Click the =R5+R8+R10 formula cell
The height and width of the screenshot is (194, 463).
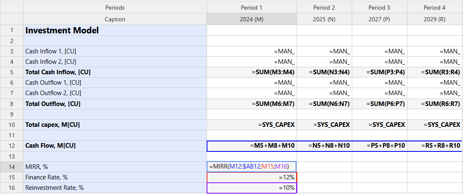pyautogui.click(x=435, y=146)
